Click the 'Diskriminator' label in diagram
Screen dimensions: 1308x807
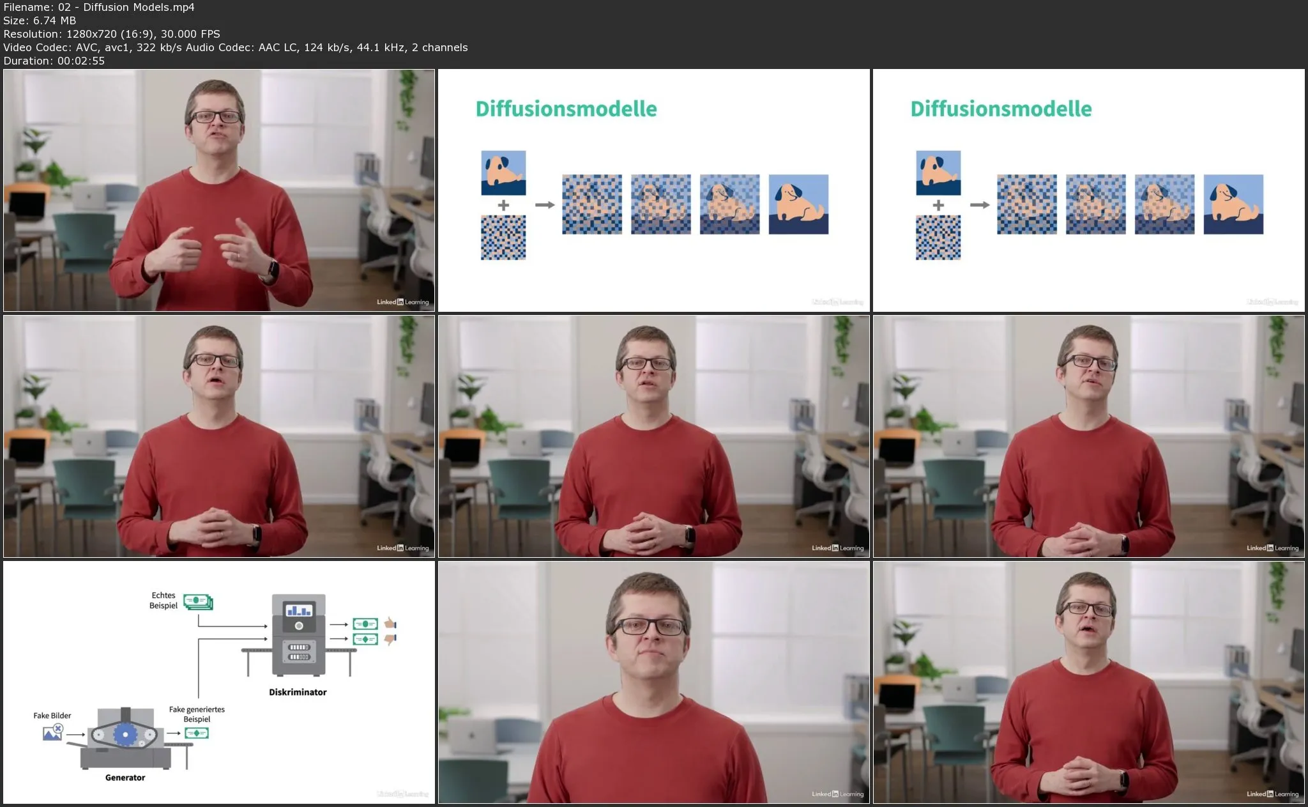(298, 692)
